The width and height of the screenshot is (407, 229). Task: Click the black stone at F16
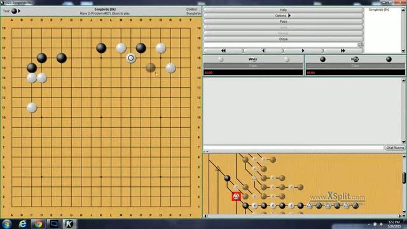tap(62, 58)
